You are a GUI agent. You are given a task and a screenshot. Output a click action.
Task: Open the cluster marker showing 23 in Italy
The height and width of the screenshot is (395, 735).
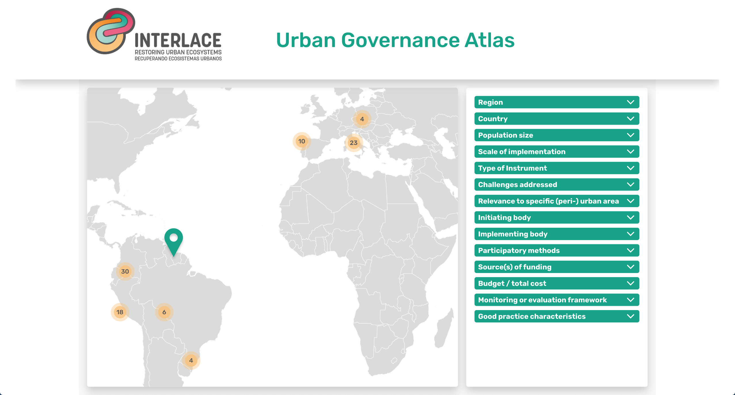(x=354, y=142)
